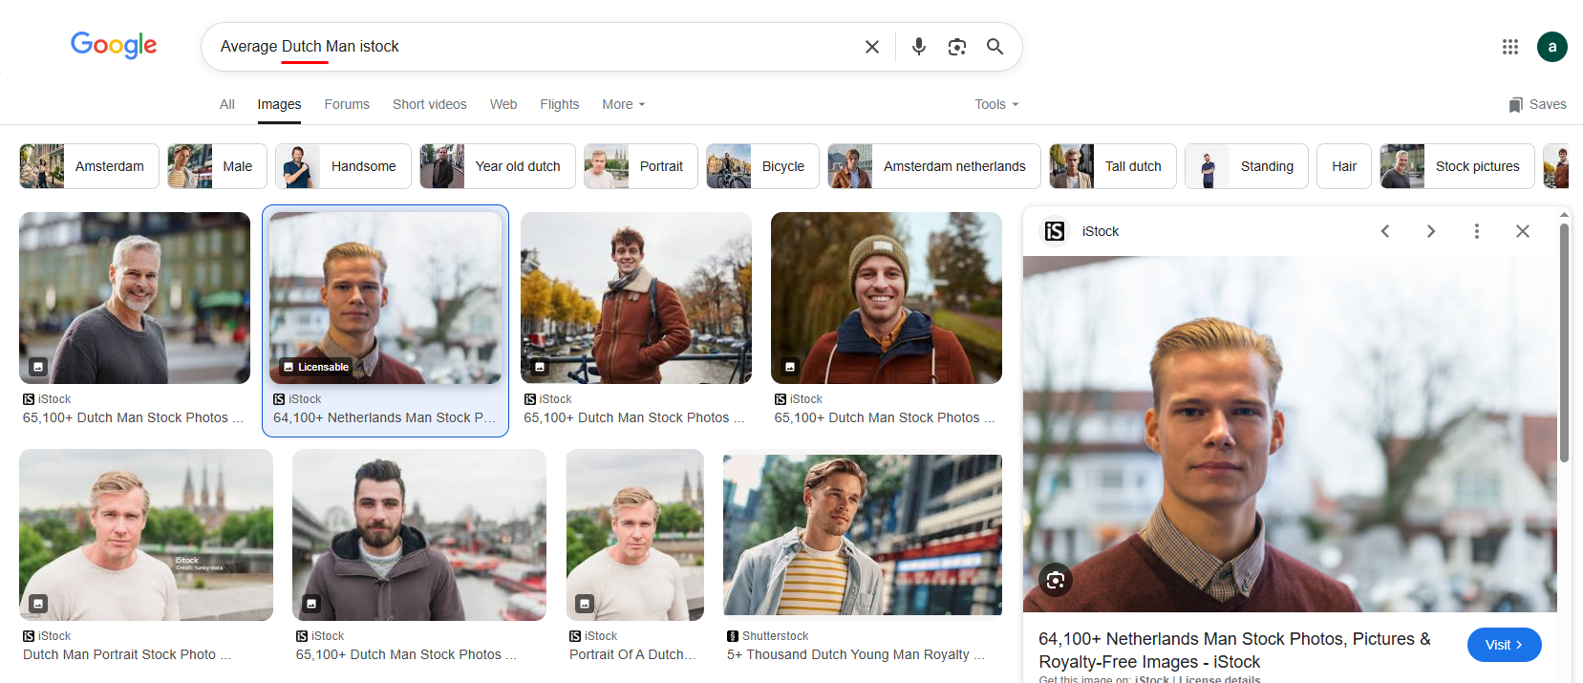Filter results by the Amsterdam chip
Image resolution: width=1583 pixels, height=683 pixels.
coord(89,166)
